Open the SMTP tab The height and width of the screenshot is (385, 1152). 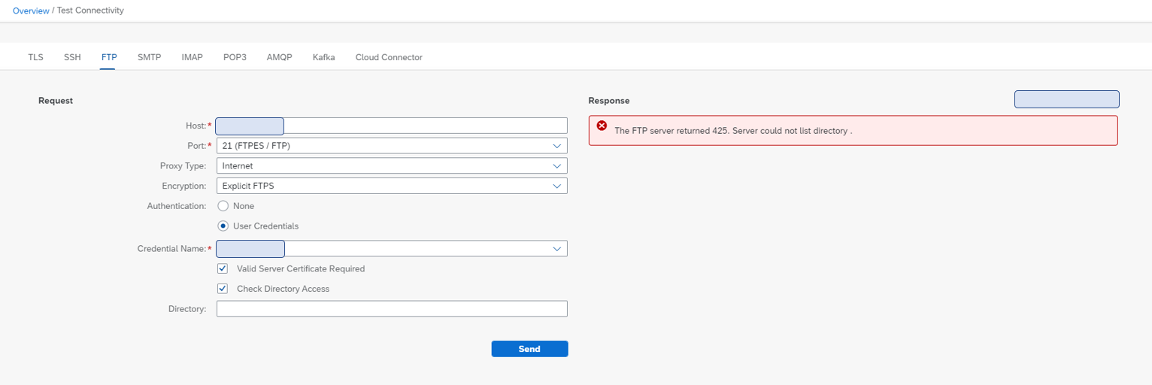coord(149,57)
